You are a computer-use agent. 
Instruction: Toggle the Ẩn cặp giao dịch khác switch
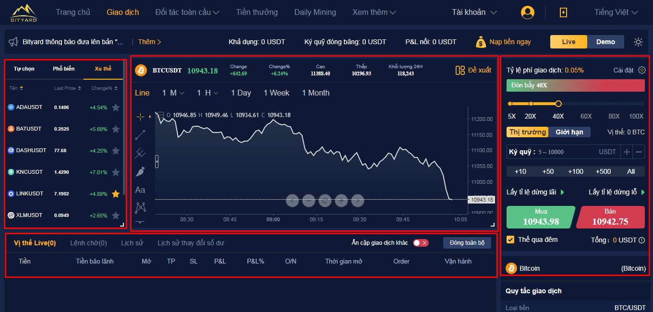point(420,243)
